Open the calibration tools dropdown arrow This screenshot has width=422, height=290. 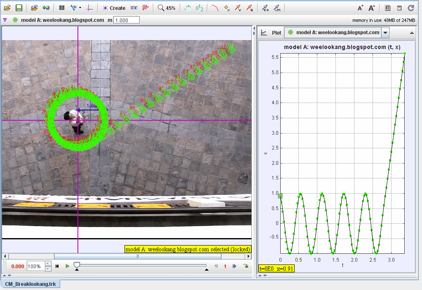pos(80,8)
